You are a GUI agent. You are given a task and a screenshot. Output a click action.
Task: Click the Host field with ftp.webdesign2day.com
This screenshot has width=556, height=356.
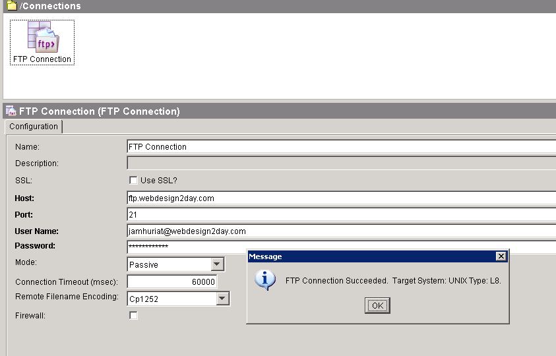(x=342, y=198)
